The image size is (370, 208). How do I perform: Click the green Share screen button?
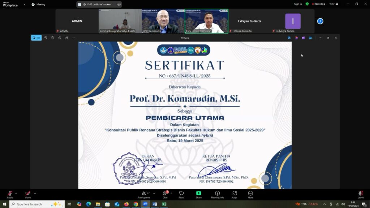tap(199, 194)
